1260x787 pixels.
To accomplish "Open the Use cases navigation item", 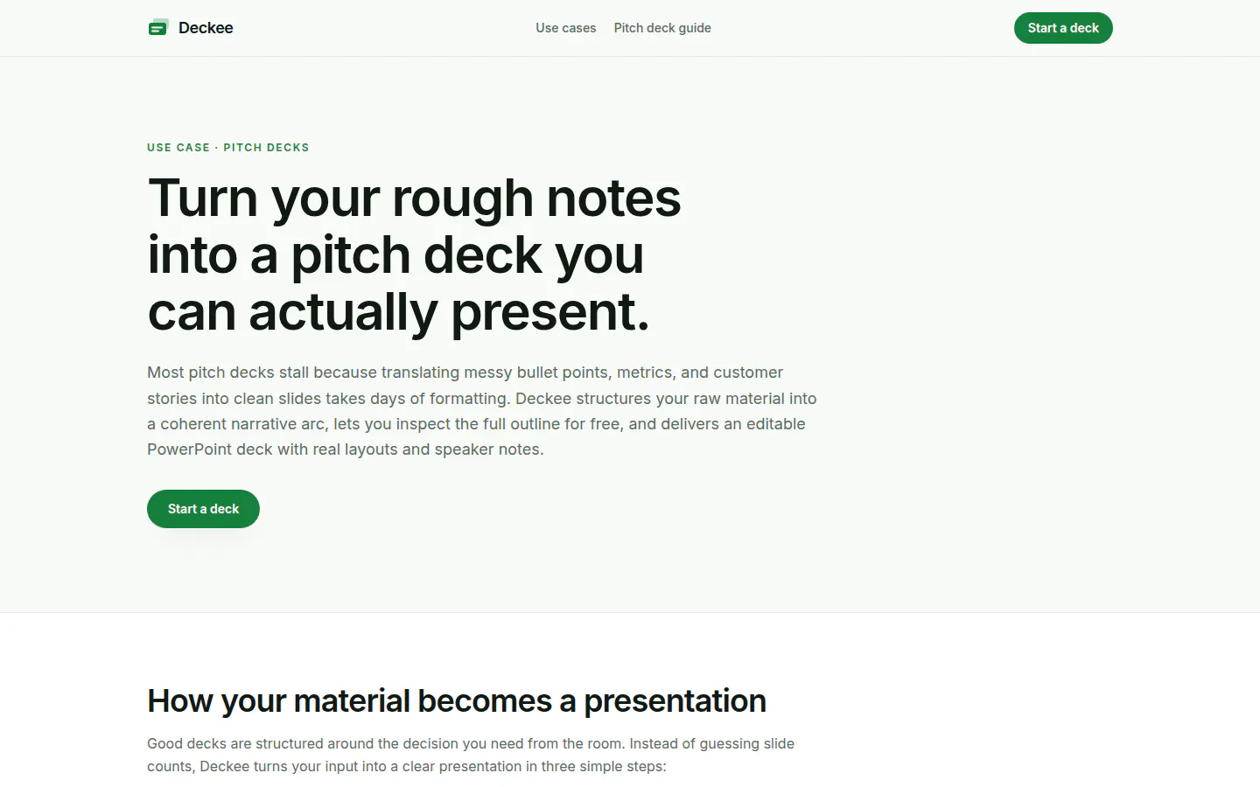I will [566, 28].
